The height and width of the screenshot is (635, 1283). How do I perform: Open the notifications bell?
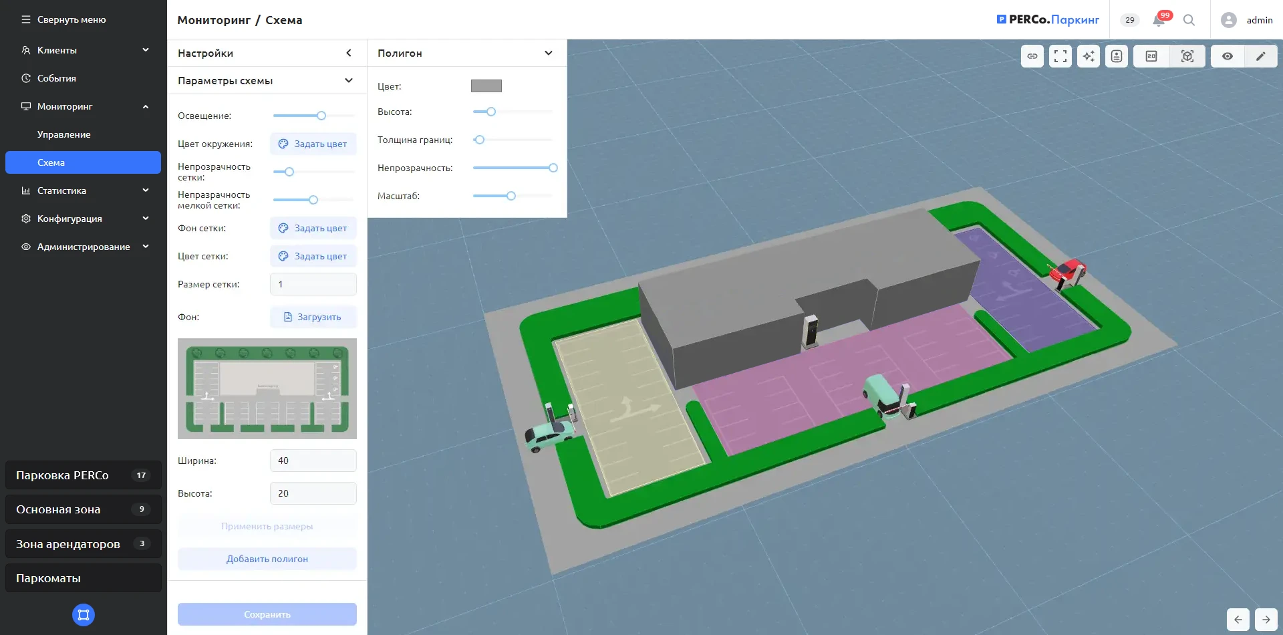(x=1159, y=20)
